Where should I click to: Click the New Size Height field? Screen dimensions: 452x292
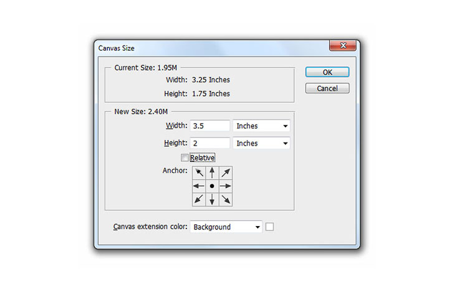click(210, 143)
